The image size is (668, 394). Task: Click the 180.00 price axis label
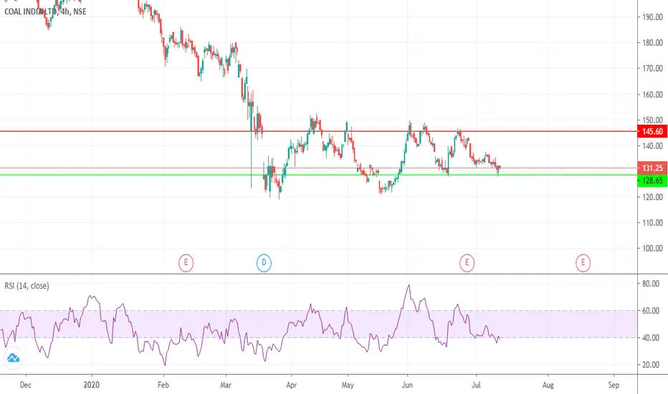coord(652,42)
